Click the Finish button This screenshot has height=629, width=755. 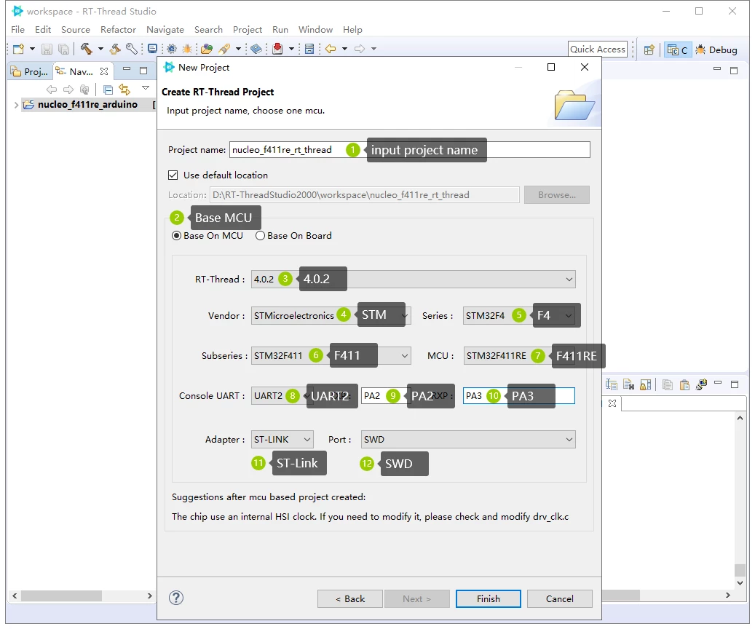tap(489, 598)
